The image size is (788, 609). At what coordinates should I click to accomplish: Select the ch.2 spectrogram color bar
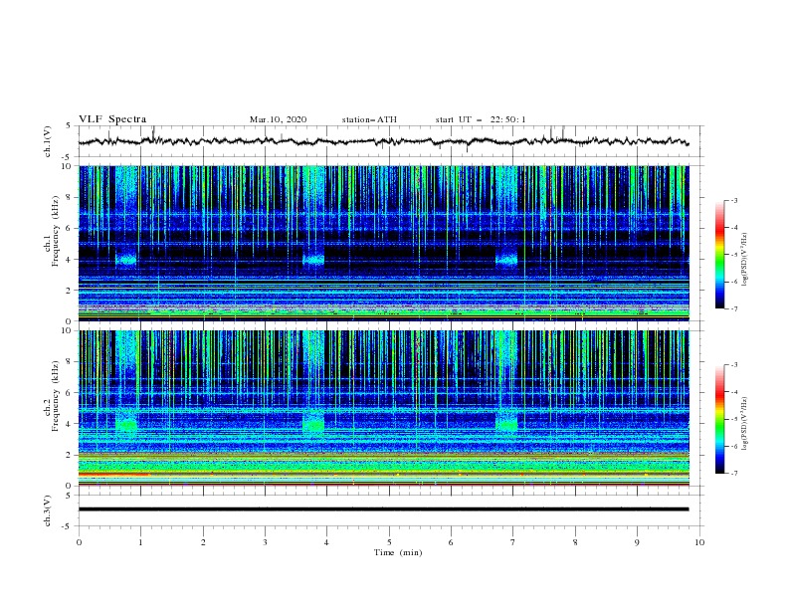719,419
